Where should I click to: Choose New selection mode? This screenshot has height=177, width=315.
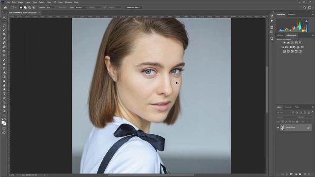21,7
